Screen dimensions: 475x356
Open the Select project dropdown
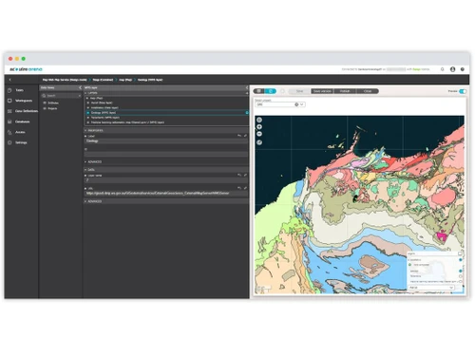point(280,104)
